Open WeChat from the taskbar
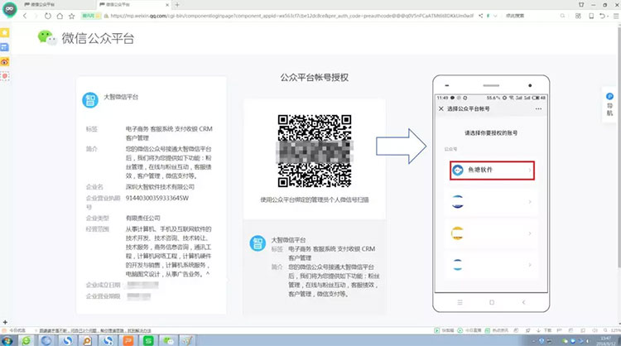 pos(168,340)
